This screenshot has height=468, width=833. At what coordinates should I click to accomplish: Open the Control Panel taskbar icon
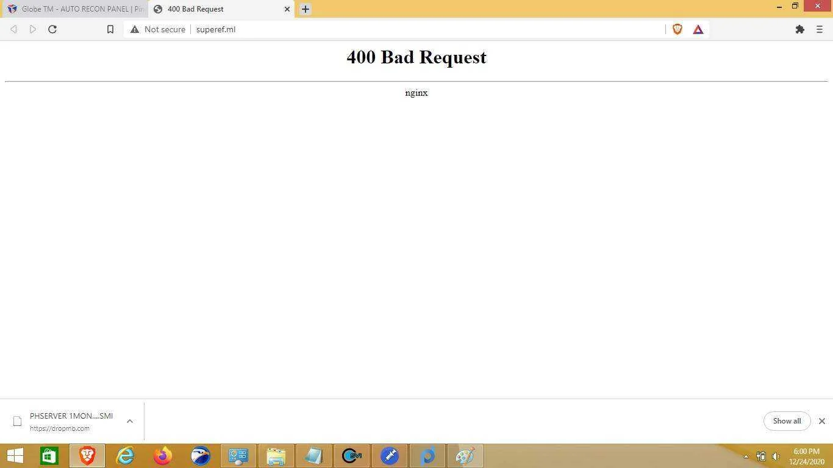(238, 456)
